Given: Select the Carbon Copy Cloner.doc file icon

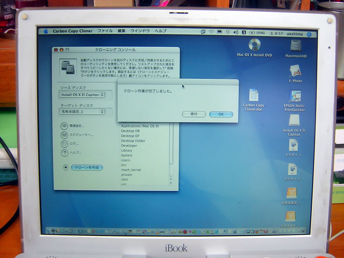Looking at the screenshot, I should coord(254,95).
